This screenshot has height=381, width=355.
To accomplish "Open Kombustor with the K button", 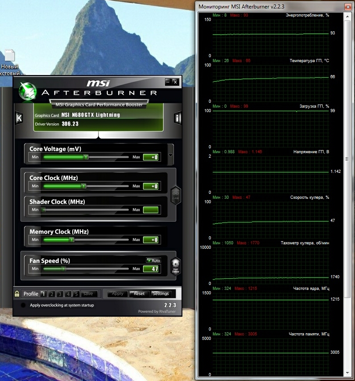I will 19,118.
